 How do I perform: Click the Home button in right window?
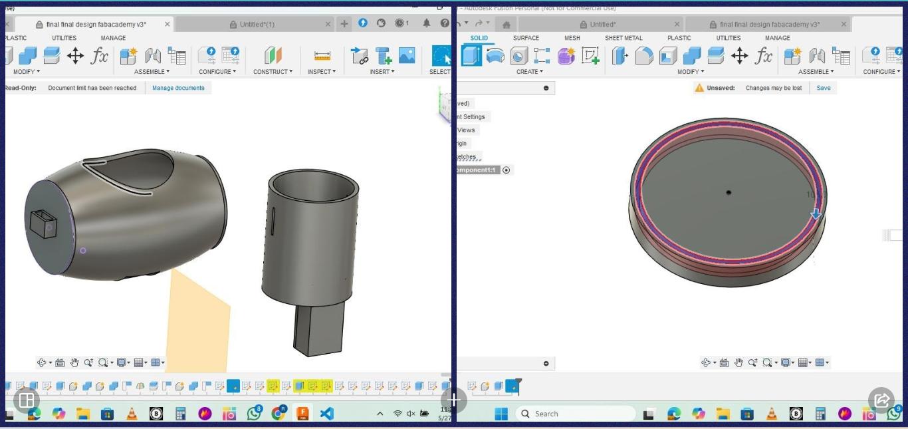506,25
